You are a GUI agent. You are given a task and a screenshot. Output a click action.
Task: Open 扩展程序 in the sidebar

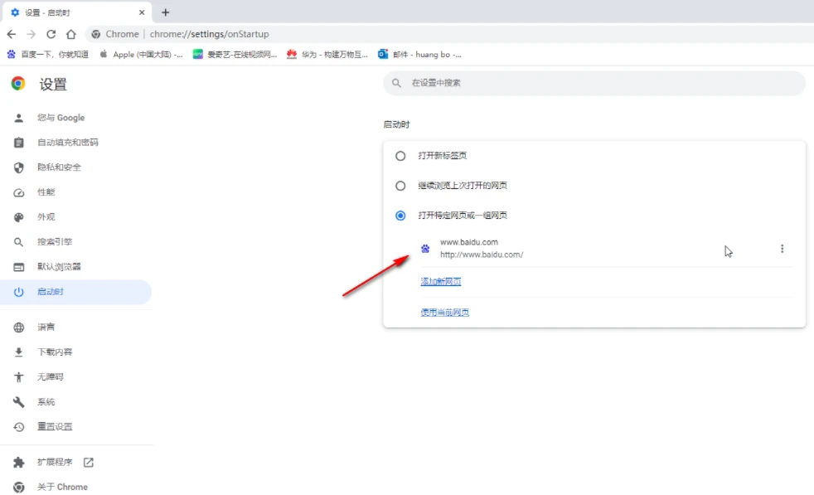tap(75, 463)
